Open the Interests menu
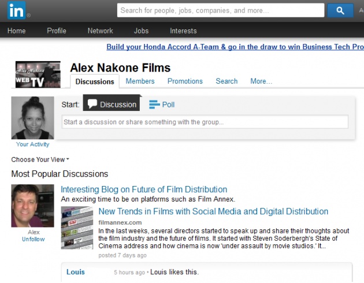 click(x=183, y=31)
